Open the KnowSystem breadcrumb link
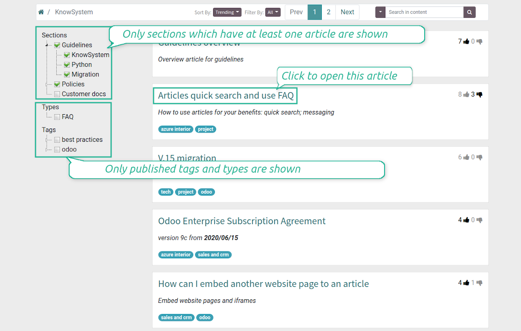The width and height of the screenshot is (521, 331). click(74, 12)
